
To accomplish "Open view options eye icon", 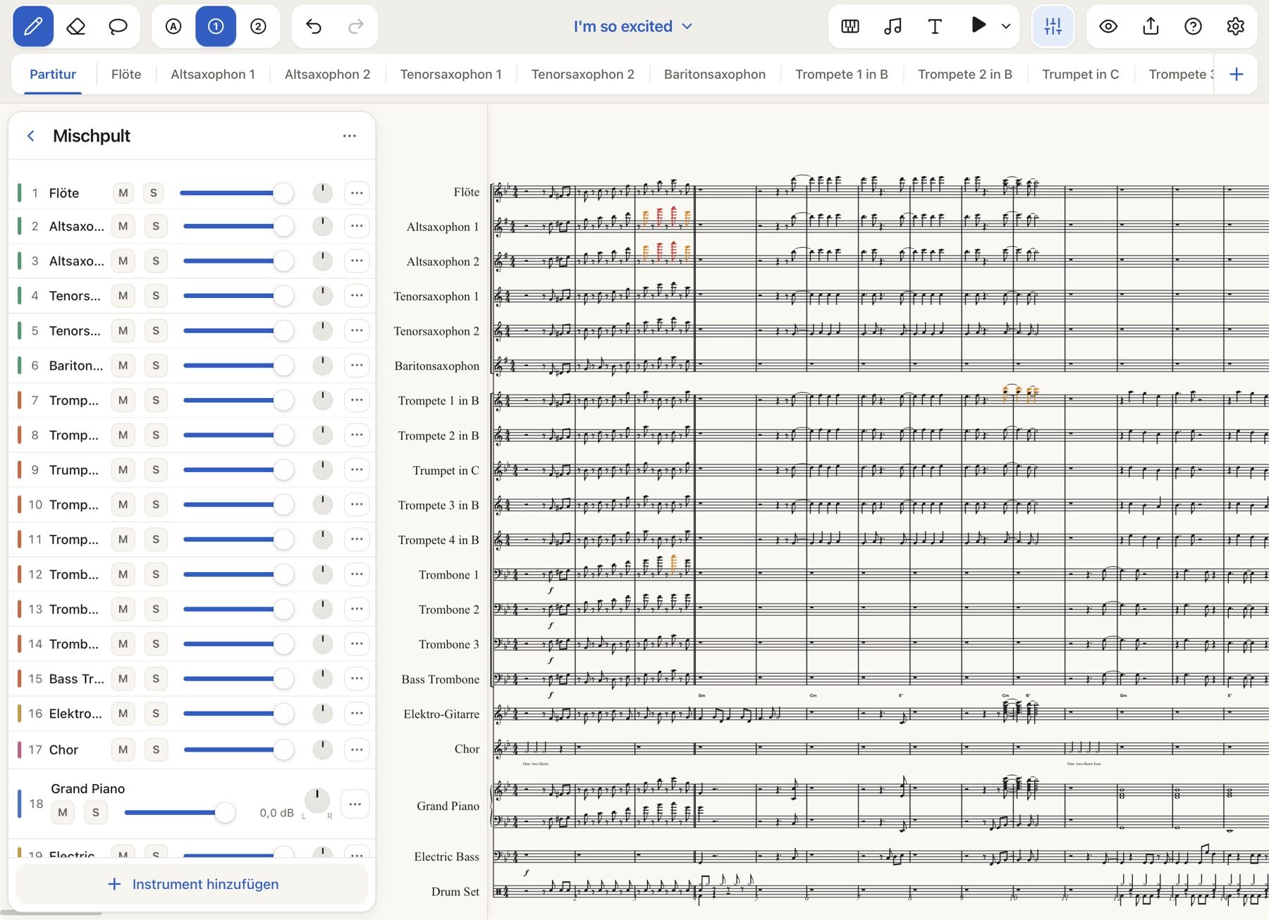I will (x=1108, y=27).
